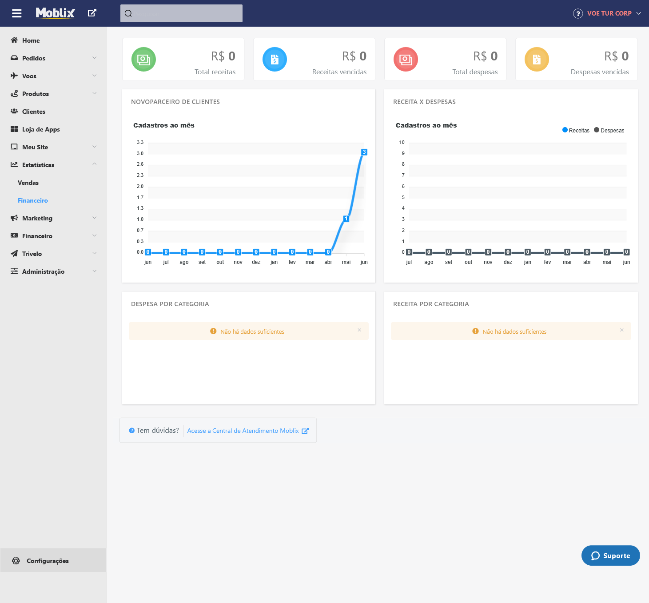Dismiss the warning in Despesa por Categoria

[359, 331]
